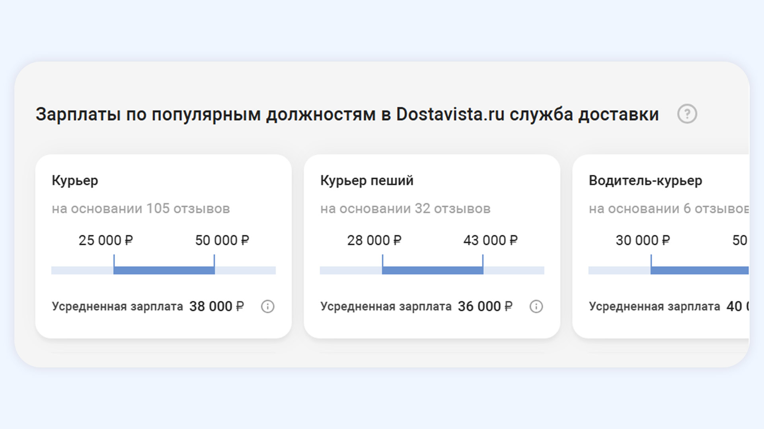Viewport: 764px width, 429px height.
Task: Open info icon for Курьер пеший average salary
Action: [x=536, y=307]
